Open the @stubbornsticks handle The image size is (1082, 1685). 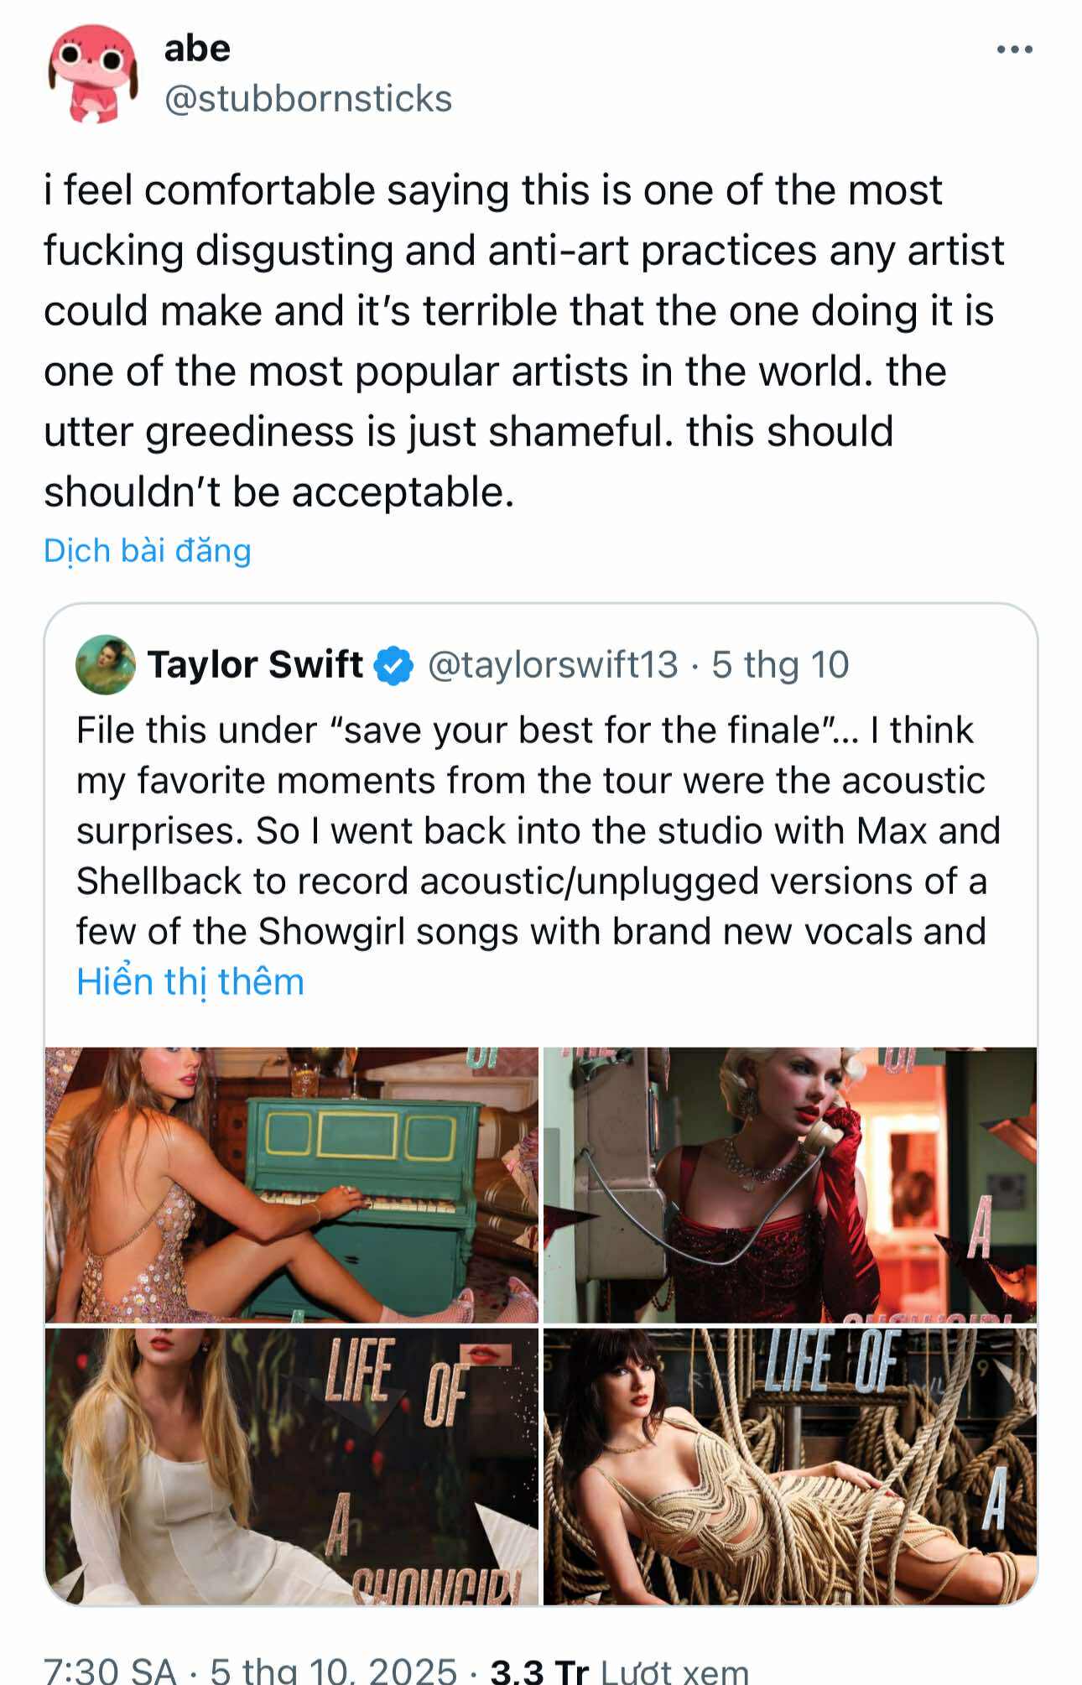pyautogui.click(x=308, y=99)
